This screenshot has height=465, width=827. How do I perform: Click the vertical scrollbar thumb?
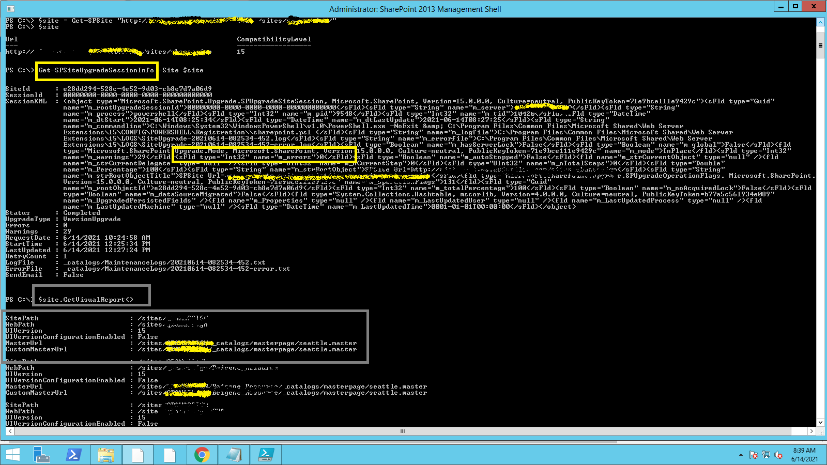click(x=820, y=45)
